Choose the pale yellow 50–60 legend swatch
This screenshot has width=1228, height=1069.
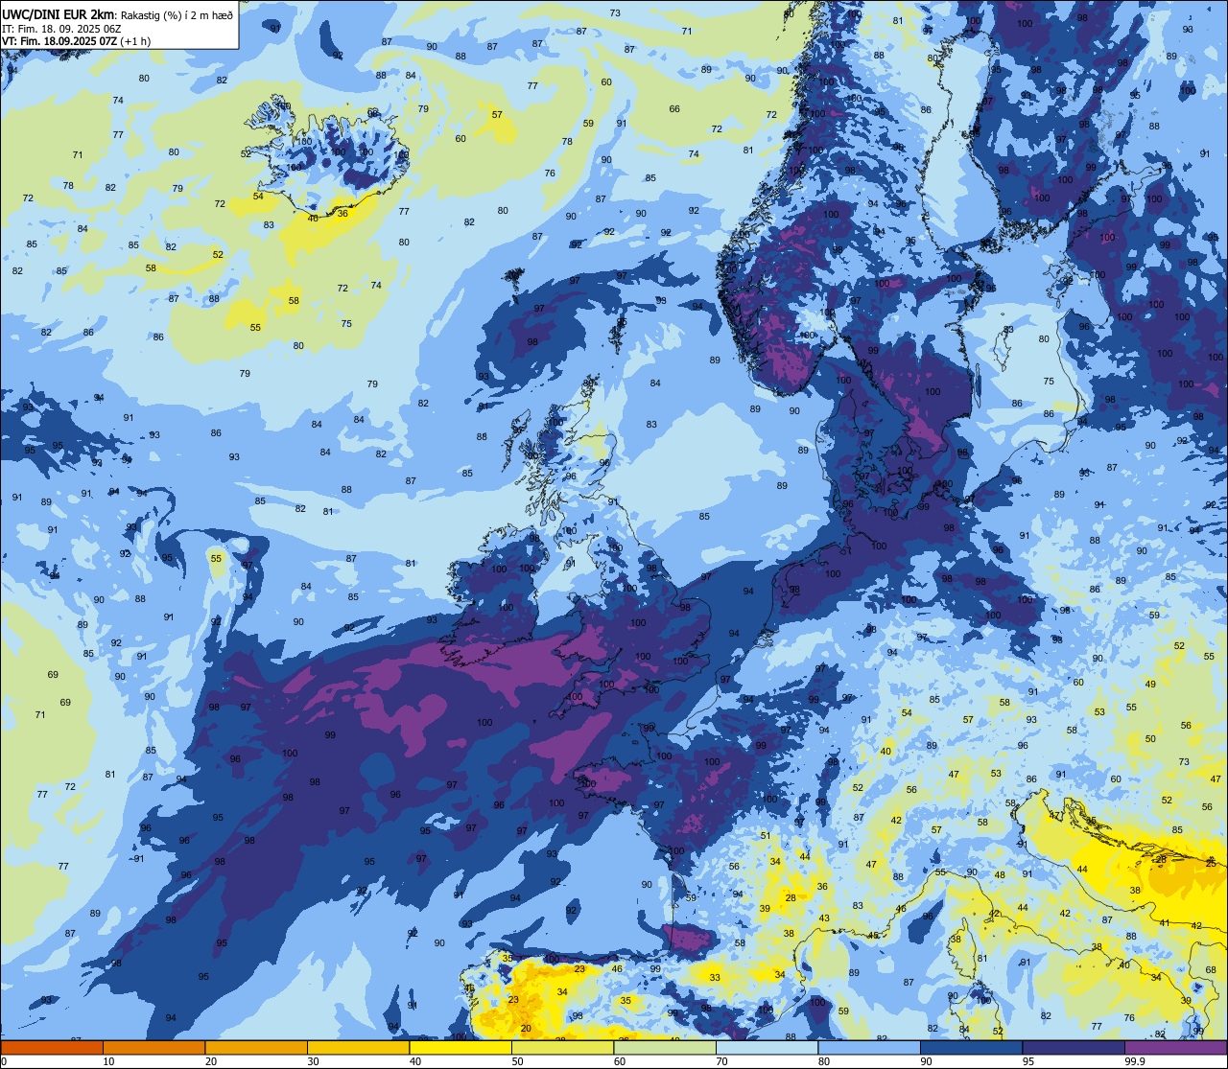562,1047
